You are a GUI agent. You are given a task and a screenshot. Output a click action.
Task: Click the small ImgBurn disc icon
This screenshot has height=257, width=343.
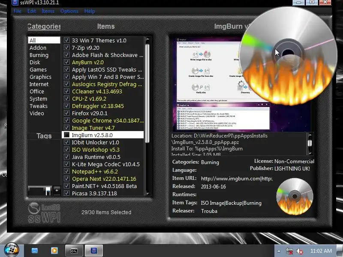[295, 197]
